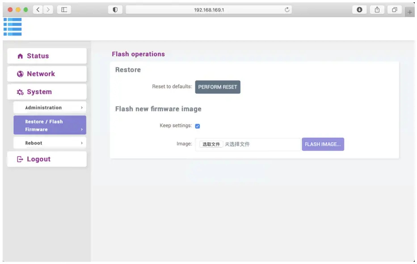Screen dimensions: 417x264
Task: Uncheck the Keep settings checkbox
Action: (x=198, y=126)
